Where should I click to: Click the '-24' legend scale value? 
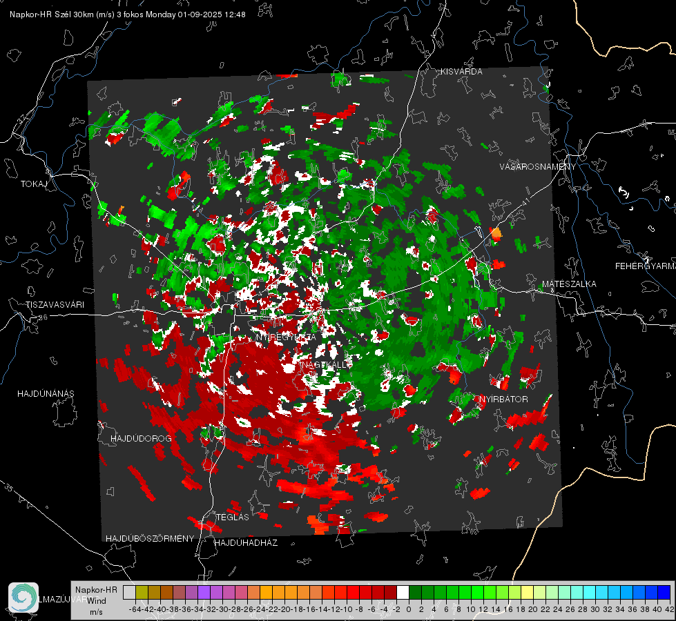point(260,609)
